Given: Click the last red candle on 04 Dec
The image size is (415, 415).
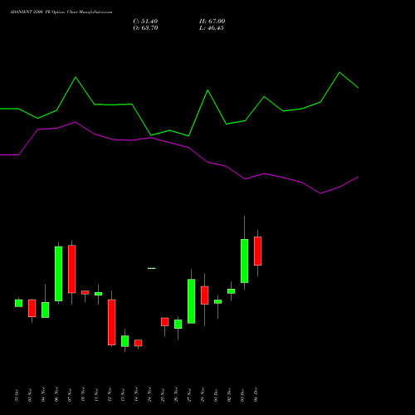Looking at the screenshot, I should pyautogui.click(x=258, y=251).
